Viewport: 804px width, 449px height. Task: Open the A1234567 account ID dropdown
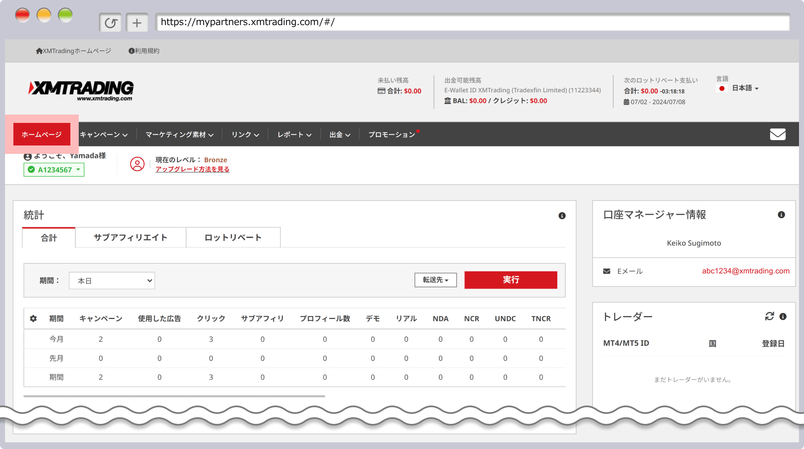click(54, 170)
